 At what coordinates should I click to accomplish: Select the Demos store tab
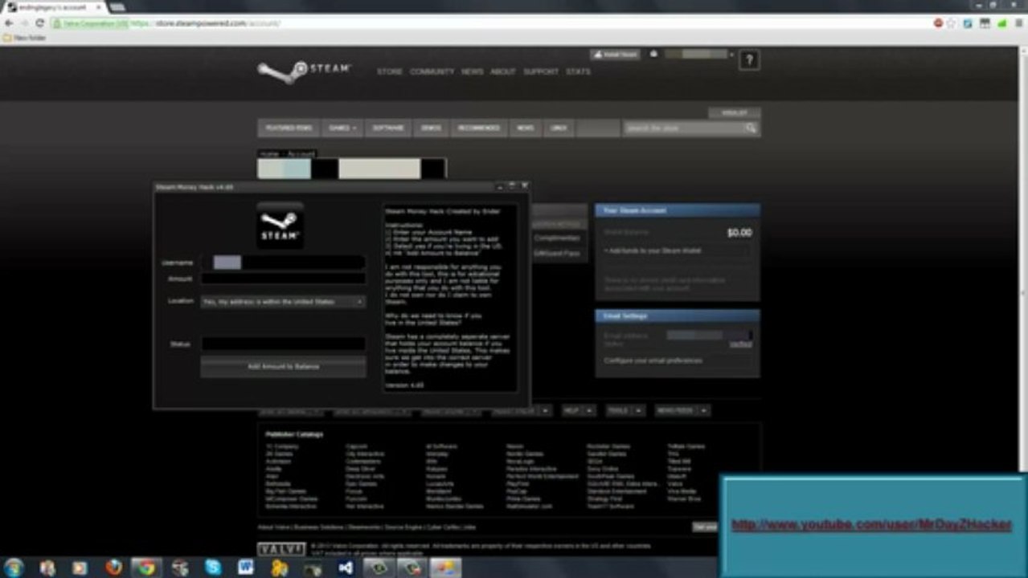(431, 128)
